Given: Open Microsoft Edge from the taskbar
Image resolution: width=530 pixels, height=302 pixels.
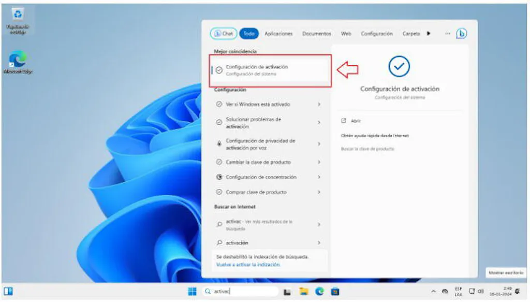Looking at the screenshot, I should tap(319, 292).
